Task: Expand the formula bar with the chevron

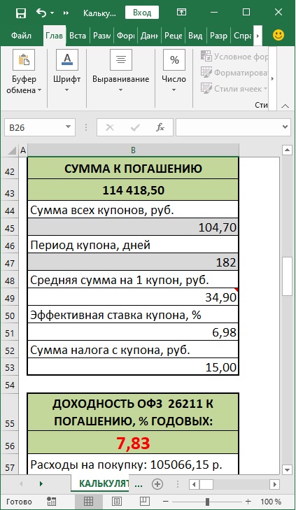Action: coord(286,127)
